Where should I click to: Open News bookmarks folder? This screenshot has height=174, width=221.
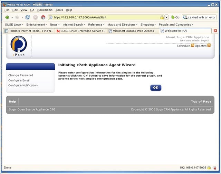[55, 25]
